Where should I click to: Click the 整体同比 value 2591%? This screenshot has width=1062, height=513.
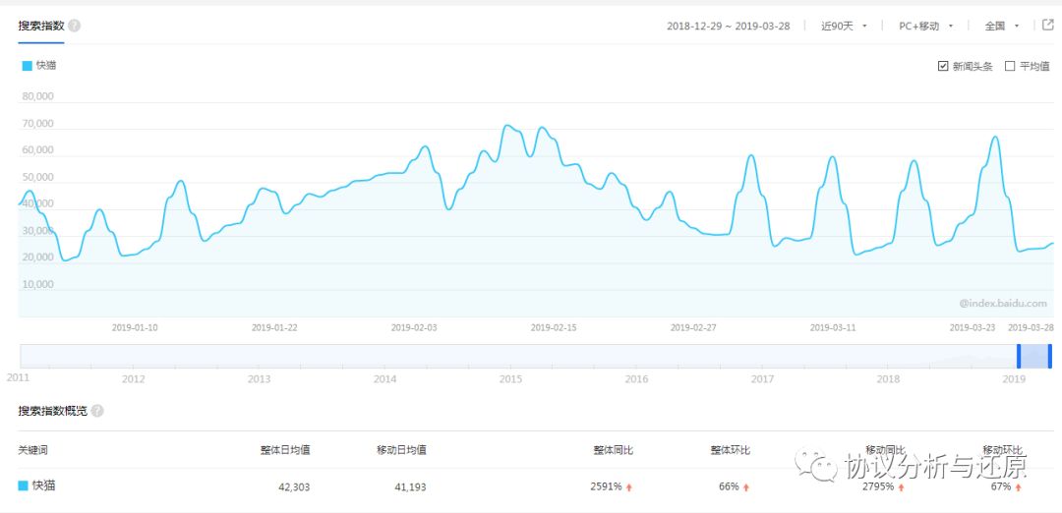pyautogui.click(x=606, y=485)
